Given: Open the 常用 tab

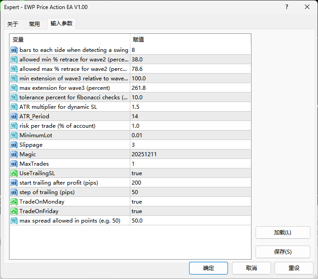Looking at the screenshot, I should point(34,24).
